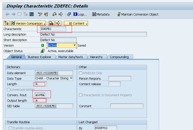This screenshot has height=130, width=193.
Task: Open the Master data/texts tab
Action: (x=70, y=57)
